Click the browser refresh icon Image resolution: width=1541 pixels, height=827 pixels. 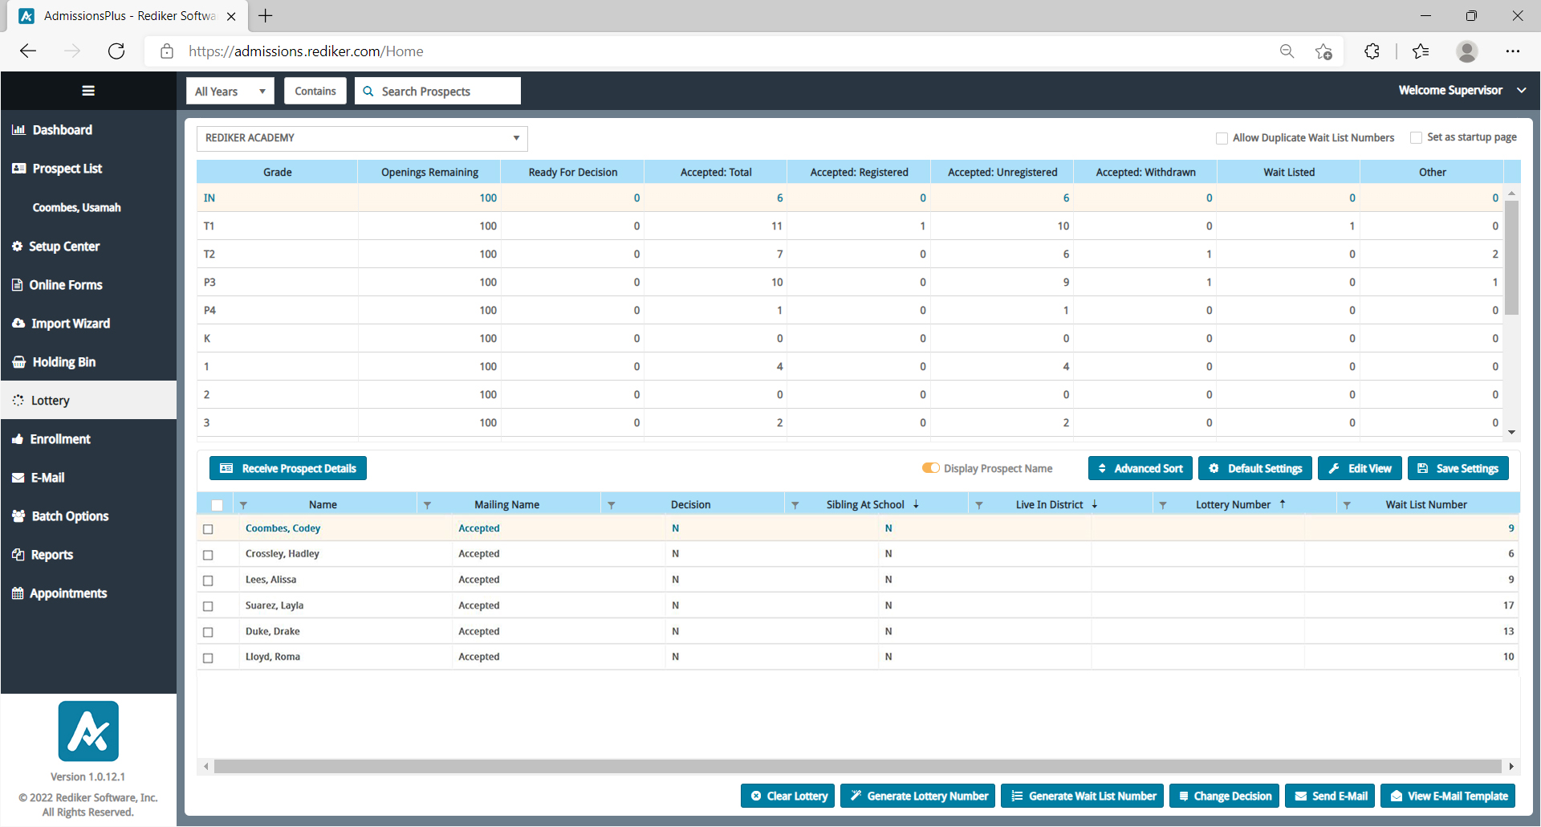pyautogui.click(x=116, y=51)
